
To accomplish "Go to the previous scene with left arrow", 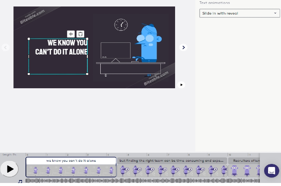I will click(x=6, y=48).
